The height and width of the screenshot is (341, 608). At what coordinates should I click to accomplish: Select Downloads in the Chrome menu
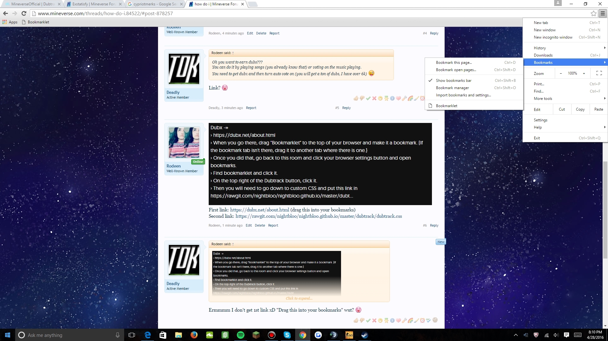(x=565, y=55)
